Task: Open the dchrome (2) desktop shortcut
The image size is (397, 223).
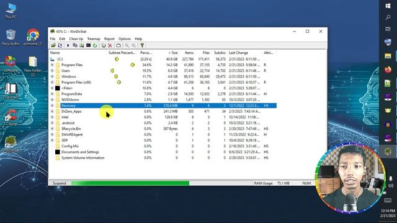Action: [33, 37]
